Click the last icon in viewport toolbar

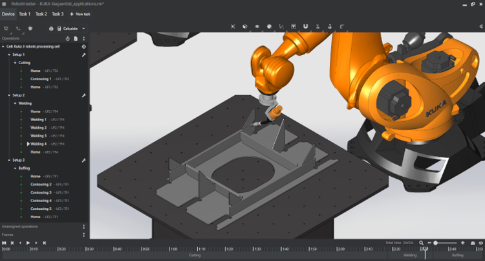pyautogui.click(x=342, y=27)
